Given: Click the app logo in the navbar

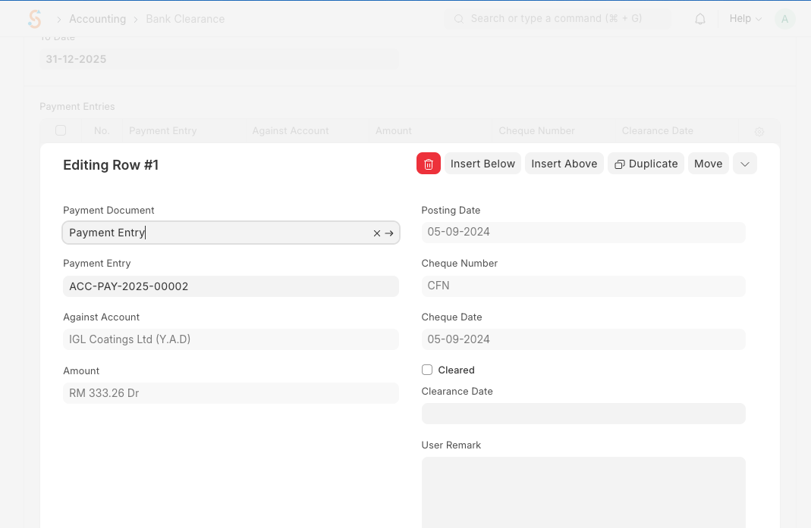Looking at the screenshot, I should tap(34, 19).
